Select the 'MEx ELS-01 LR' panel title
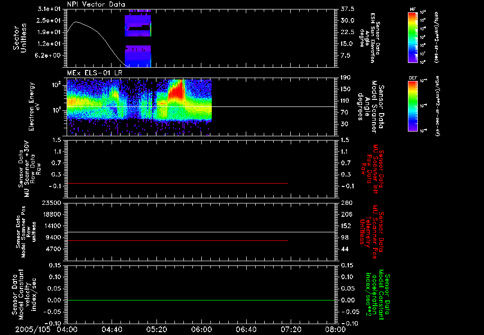This screenshot has height=335, width=484. point(95,73)
